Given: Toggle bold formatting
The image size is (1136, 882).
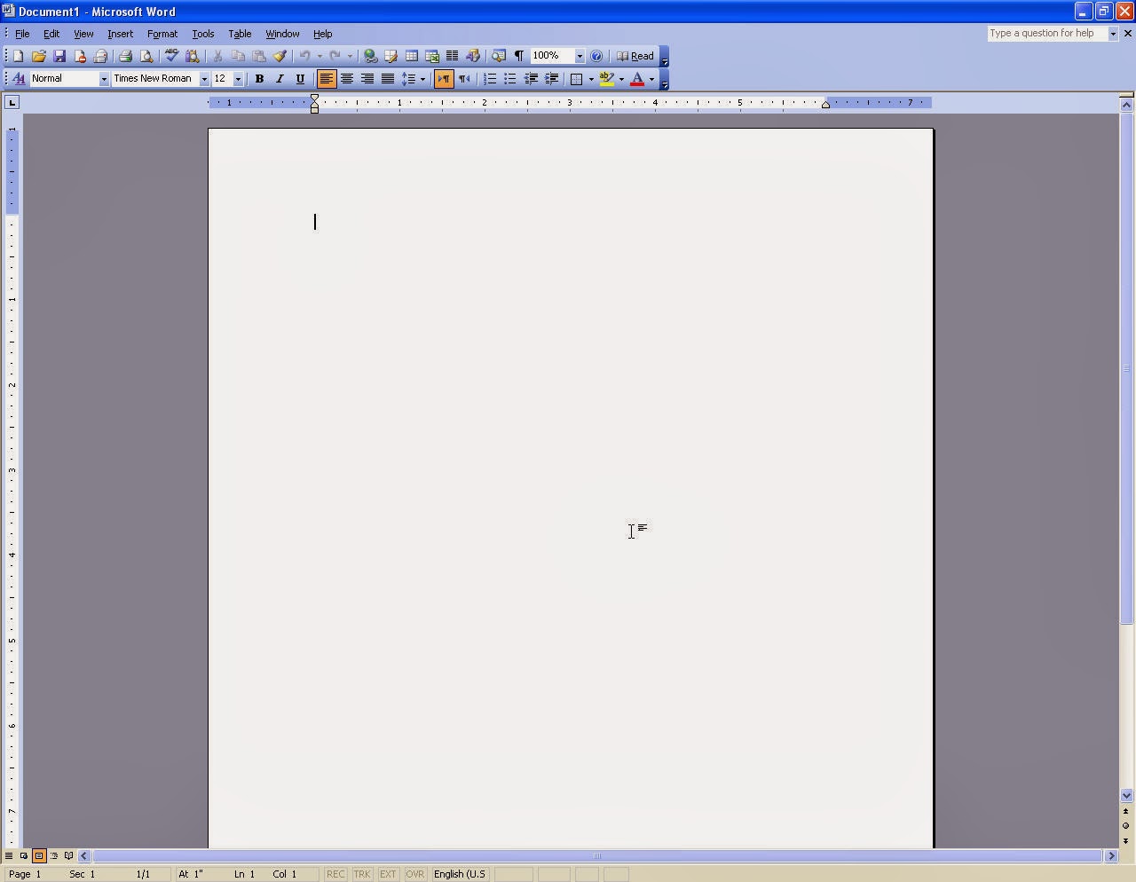Looking at the screenshot, I should click(259, 78).
